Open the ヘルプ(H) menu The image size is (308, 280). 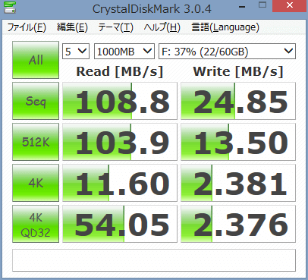coord(162,27)
